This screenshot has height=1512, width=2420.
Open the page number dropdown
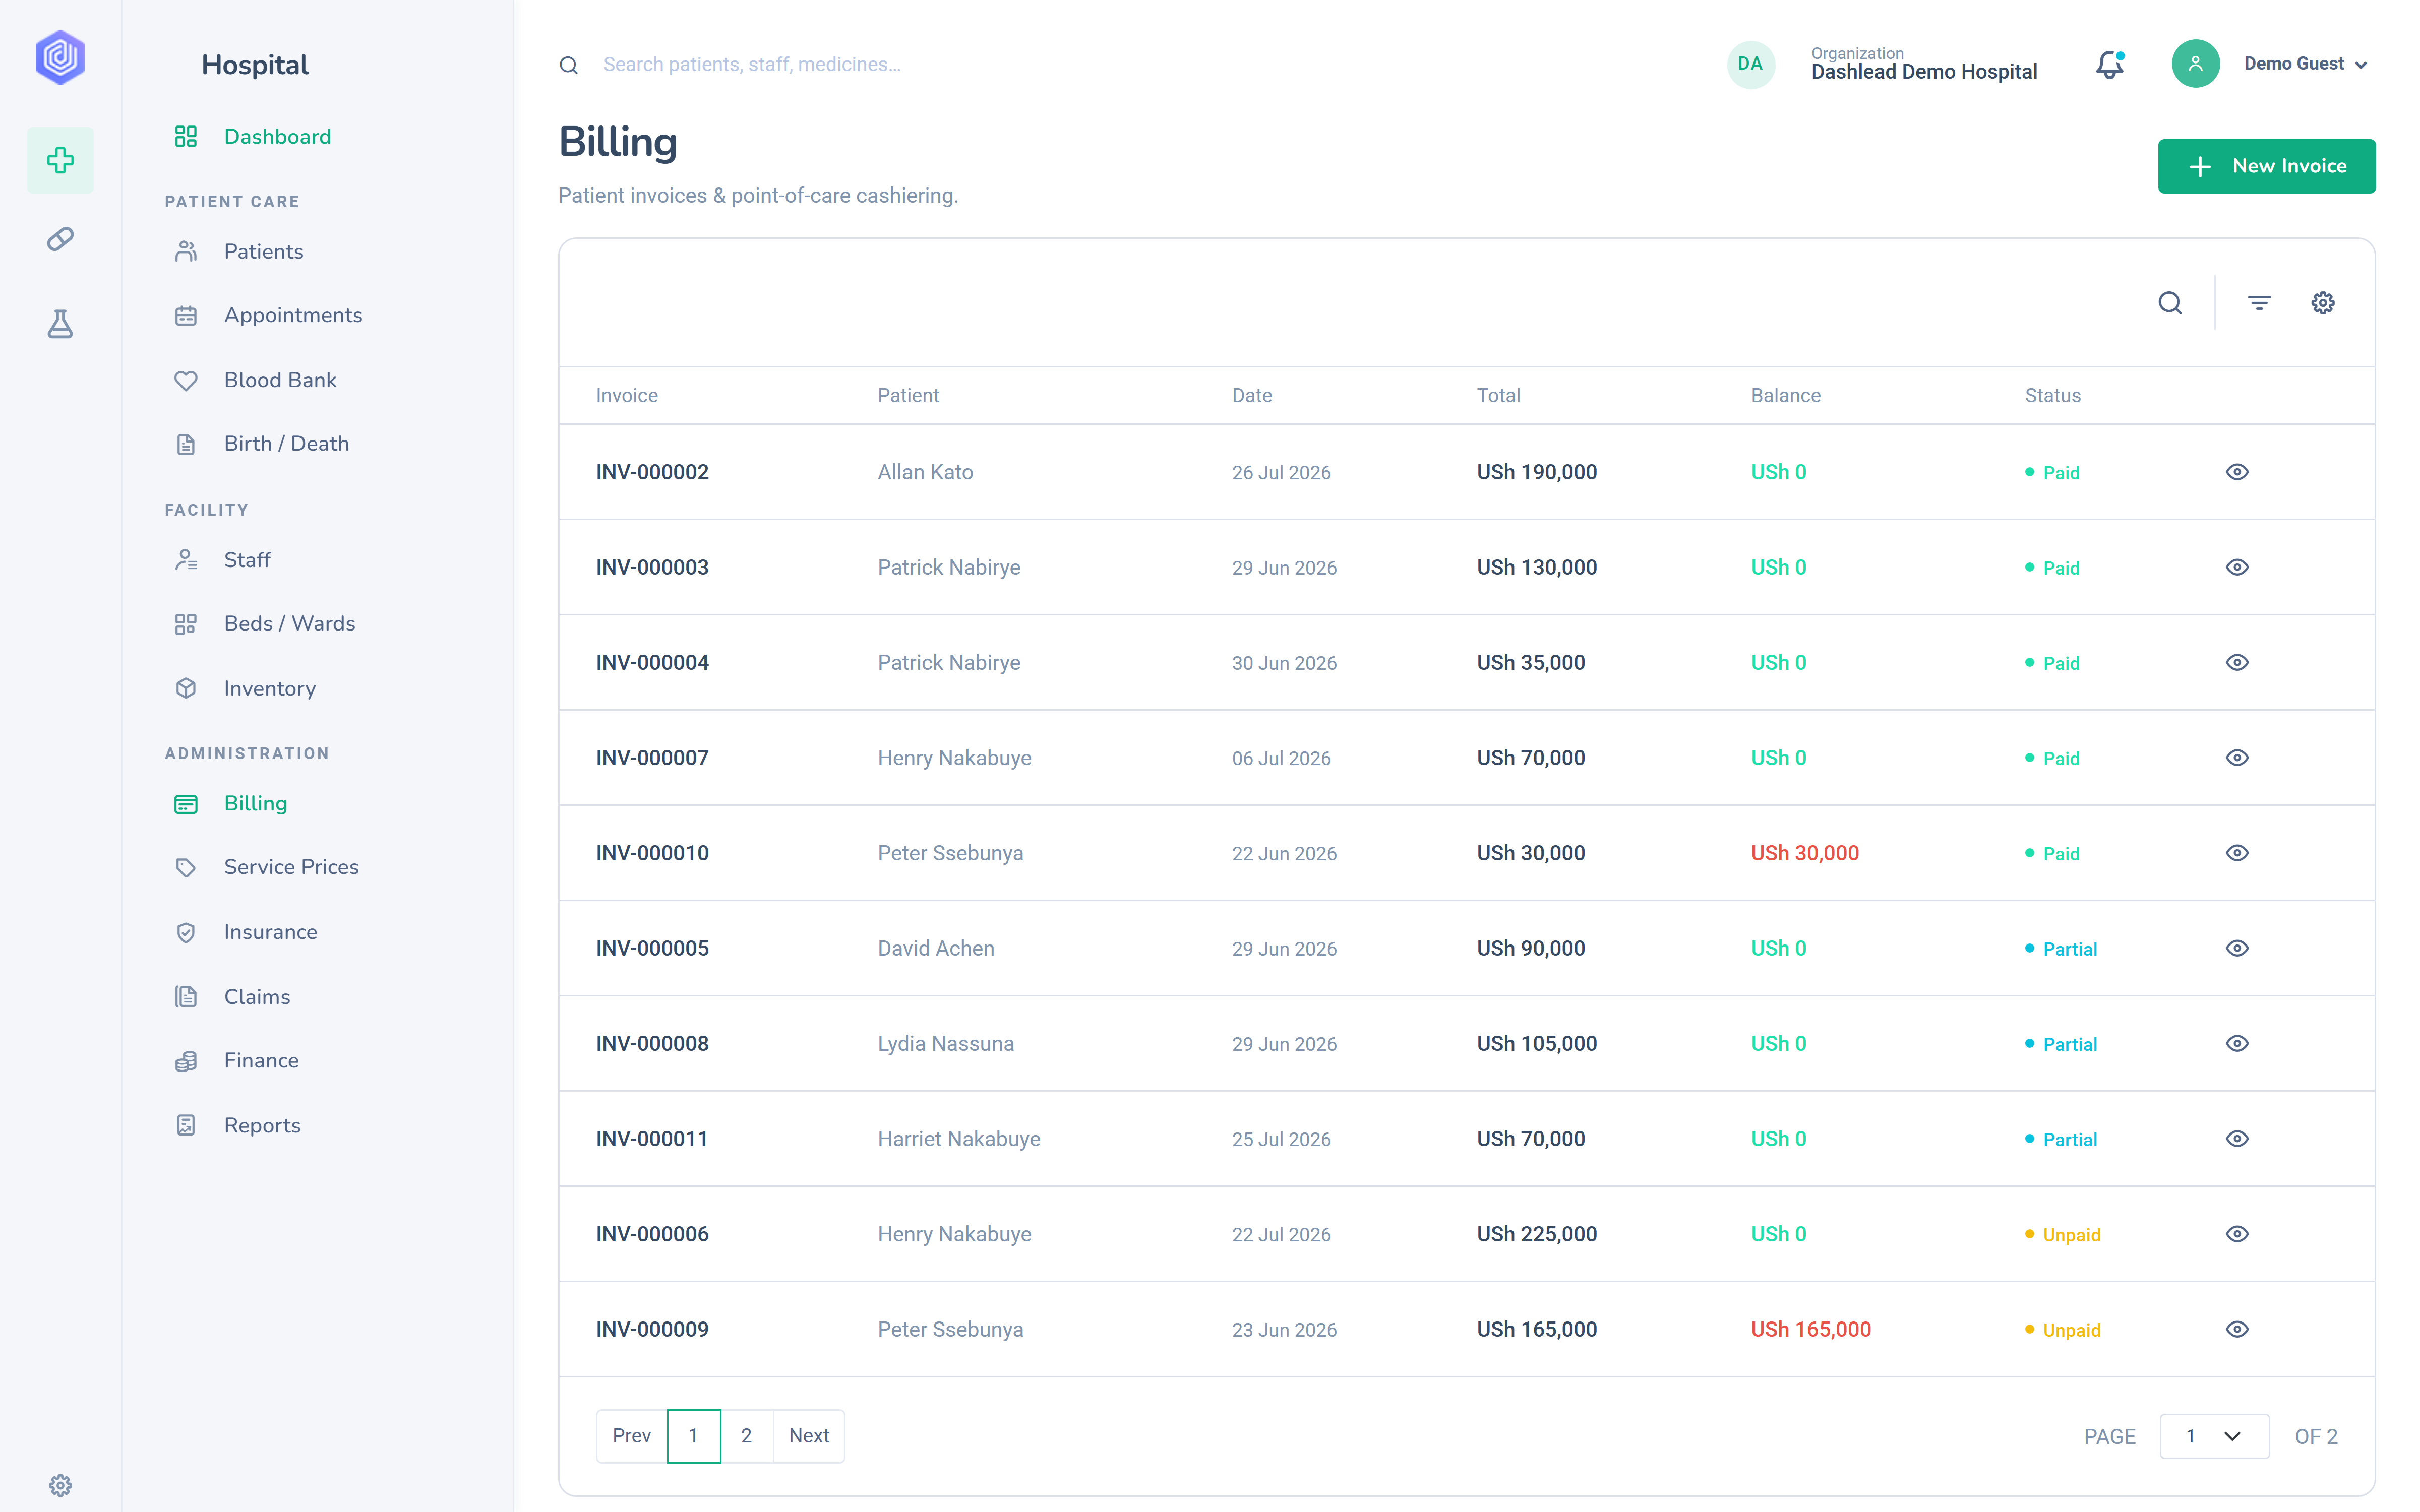[x=2214, y=1436]
